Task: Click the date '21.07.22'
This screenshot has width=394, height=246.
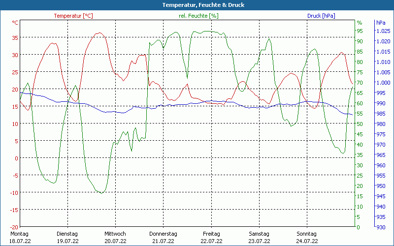Action: tap(163, 241)
